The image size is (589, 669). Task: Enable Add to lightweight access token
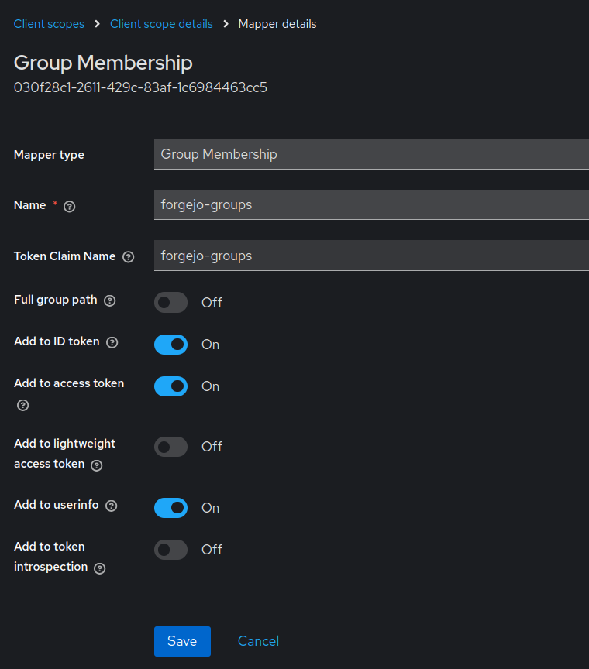(171, 447)
